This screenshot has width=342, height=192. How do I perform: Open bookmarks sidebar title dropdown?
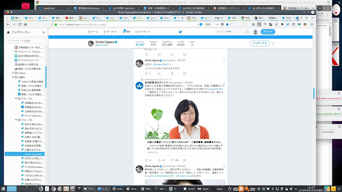(20, 32)
